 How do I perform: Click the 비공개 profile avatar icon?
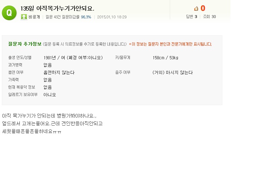[24, 17]
